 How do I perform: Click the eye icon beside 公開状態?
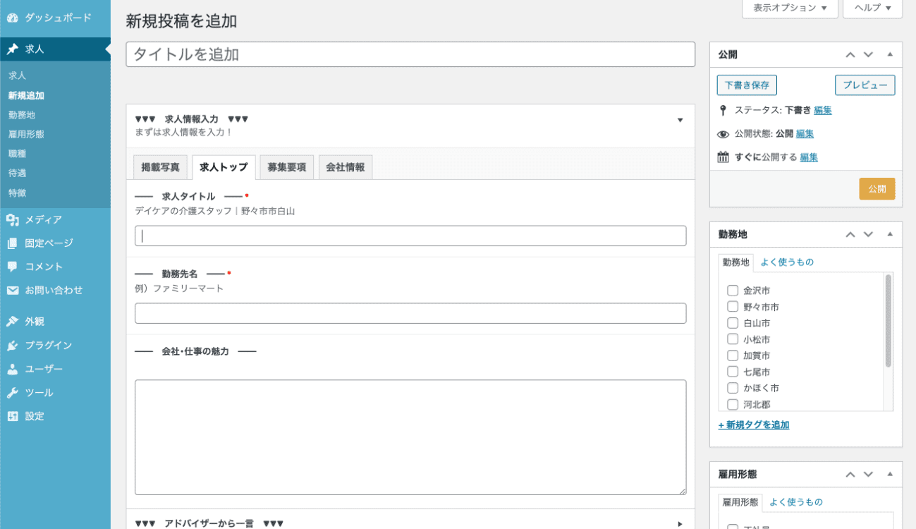pyautogui.click(x=723, y=134)
